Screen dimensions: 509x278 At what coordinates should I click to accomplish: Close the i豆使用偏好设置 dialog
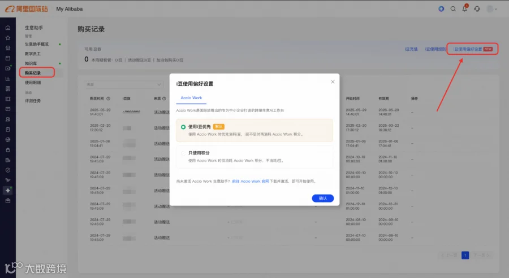click(x=333, y=82)
